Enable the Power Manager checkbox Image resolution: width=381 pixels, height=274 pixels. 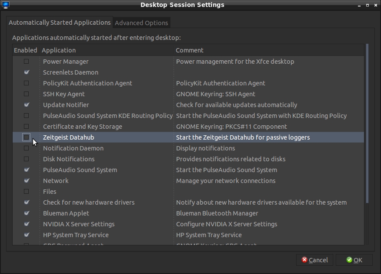click(x=27, y=62)
